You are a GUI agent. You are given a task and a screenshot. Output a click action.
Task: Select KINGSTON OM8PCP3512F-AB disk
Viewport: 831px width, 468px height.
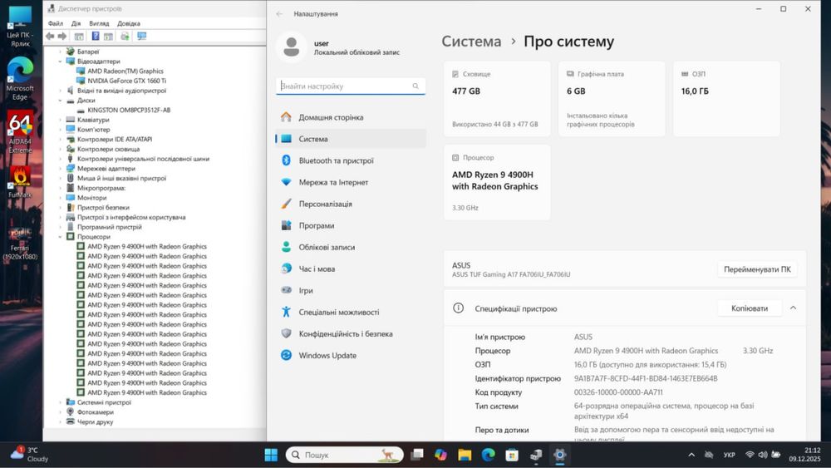coord(129,111)
